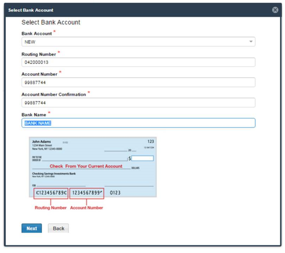Select the Account Number Confirmation field
The image size is (285, 253).
click(x=138, y=103)
